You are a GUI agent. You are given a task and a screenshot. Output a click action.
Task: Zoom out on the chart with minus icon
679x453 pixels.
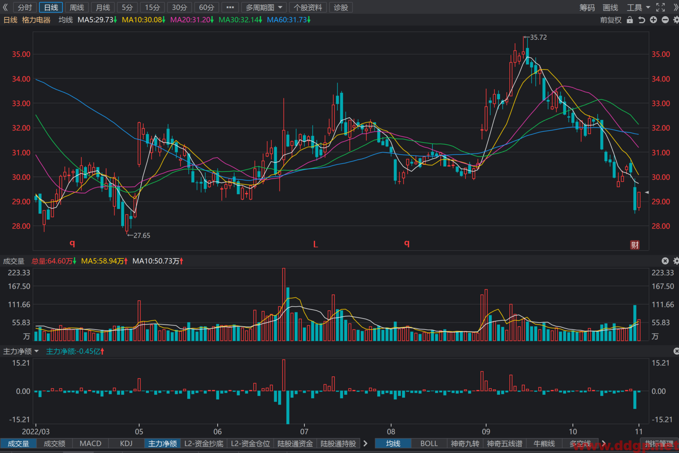[x=665, y=20]
